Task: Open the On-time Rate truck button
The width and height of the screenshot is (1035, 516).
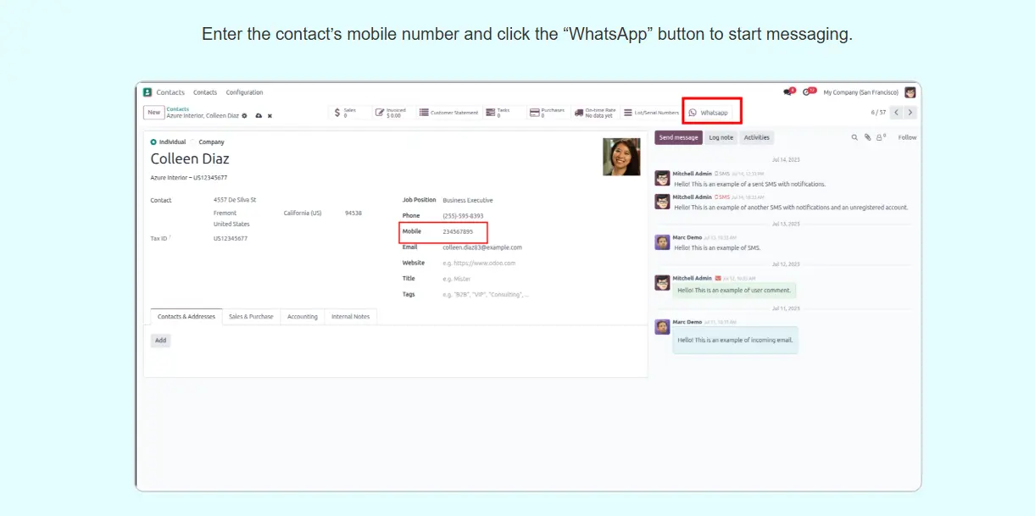Action: pos(595,113)
